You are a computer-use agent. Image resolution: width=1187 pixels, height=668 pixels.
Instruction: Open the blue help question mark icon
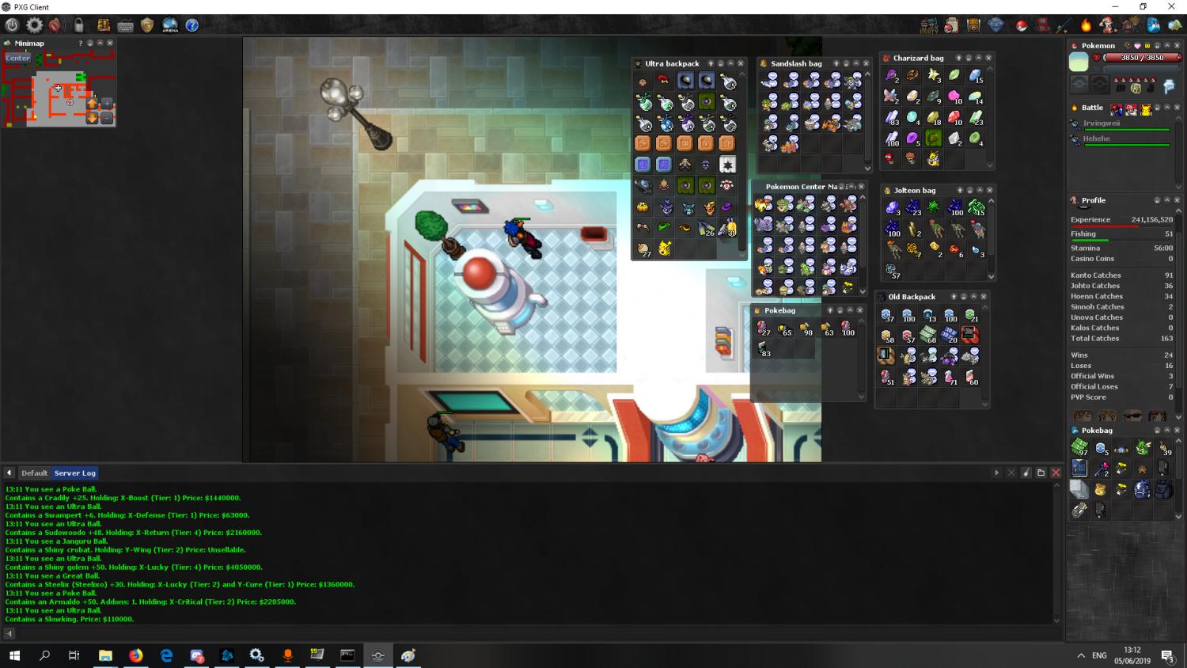point(192,25)
